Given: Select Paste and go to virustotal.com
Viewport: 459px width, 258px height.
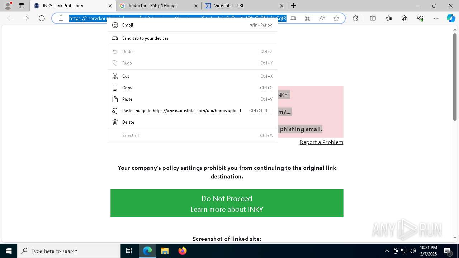Looking at the screenshot, I should pyautogui.click(x=193, y=111).
